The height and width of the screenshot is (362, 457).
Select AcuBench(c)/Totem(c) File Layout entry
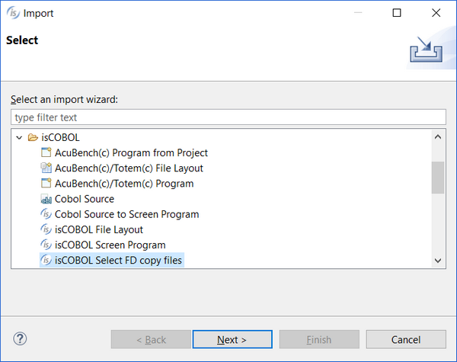[x=129, y=168]
